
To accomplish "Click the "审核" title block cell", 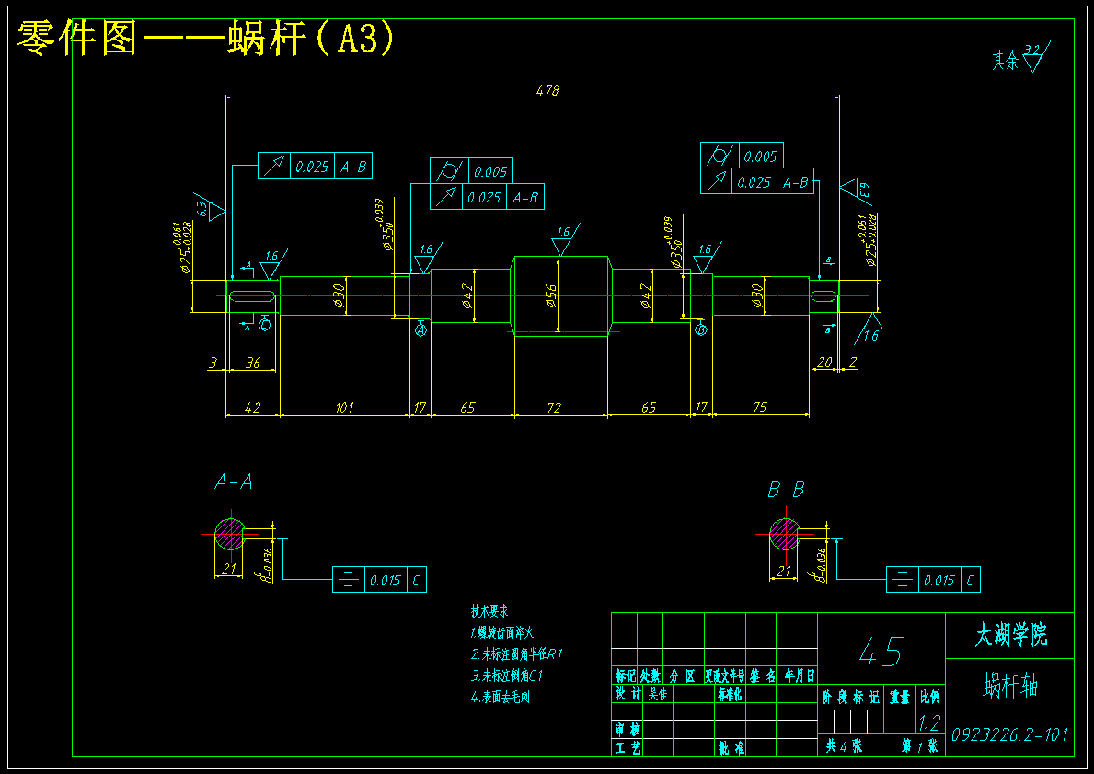I will [x=628, y=729].
